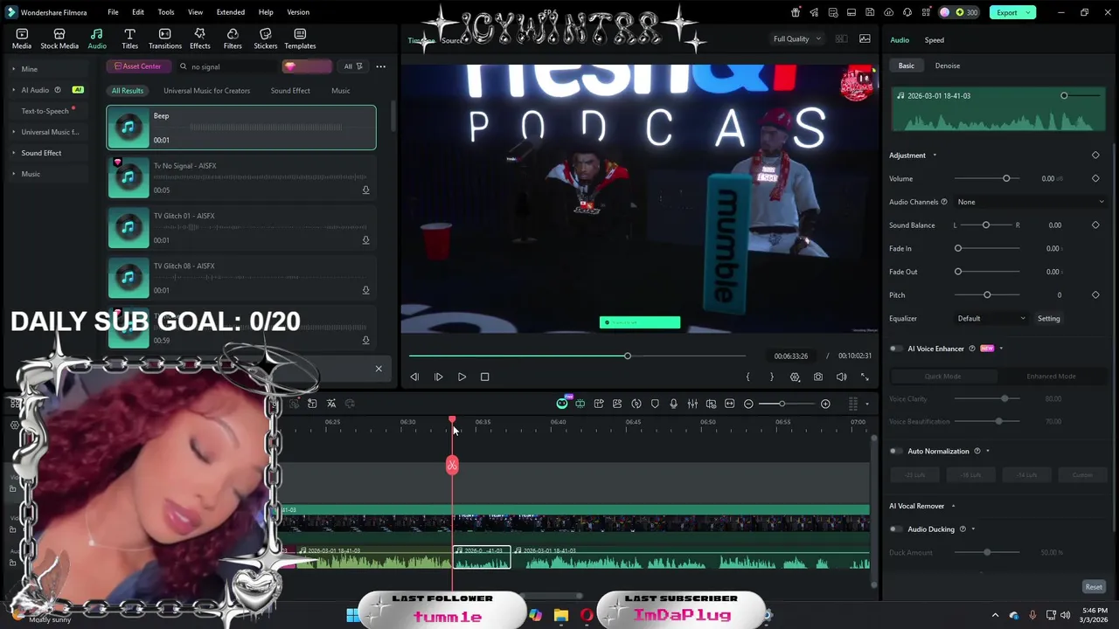This screenshot has height=629, width=1119.
Task: Open the Stickers panel
Action: point(266,38)
